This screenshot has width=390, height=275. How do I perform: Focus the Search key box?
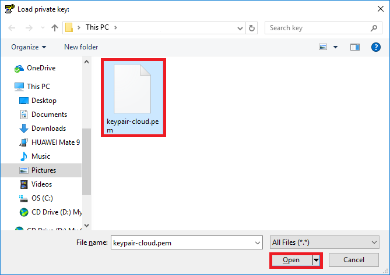point(318,28)
